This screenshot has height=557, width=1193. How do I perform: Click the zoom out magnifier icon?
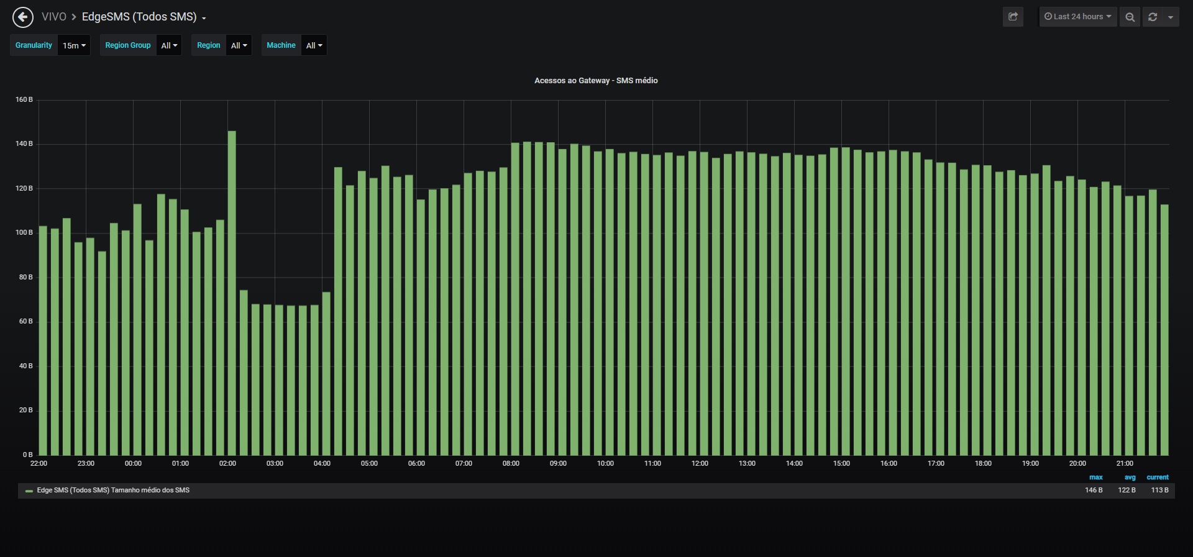click(x=1130, y=17)
